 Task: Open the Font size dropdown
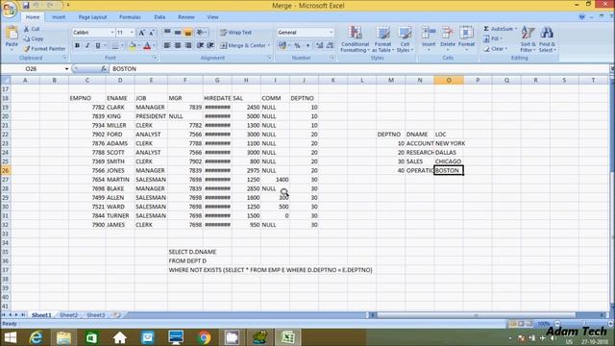(x=133, y=33)
